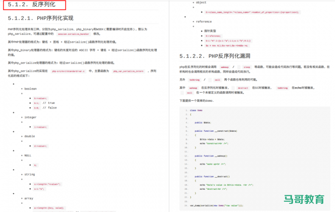The width and height of the screenshot is (335, 212).
Task: Click the php_var_serialize_intern inline code
Action: click(128, 71)
